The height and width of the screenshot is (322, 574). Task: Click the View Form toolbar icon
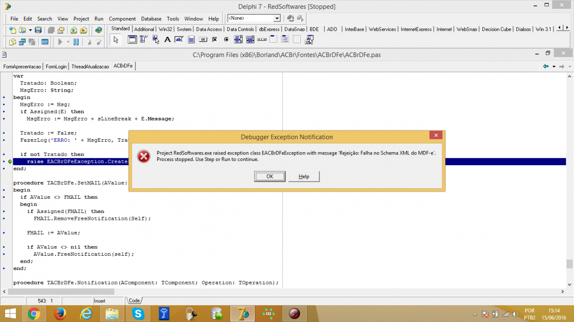(x=22, y=42)
